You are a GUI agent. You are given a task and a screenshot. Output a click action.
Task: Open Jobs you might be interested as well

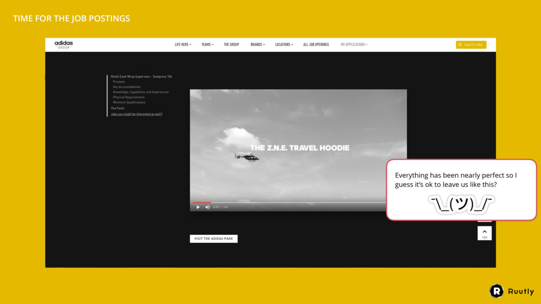click(x=136, y=114)
